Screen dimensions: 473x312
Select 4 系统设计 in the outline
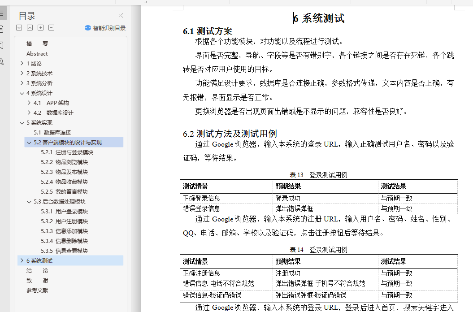(x=39, y=93)
